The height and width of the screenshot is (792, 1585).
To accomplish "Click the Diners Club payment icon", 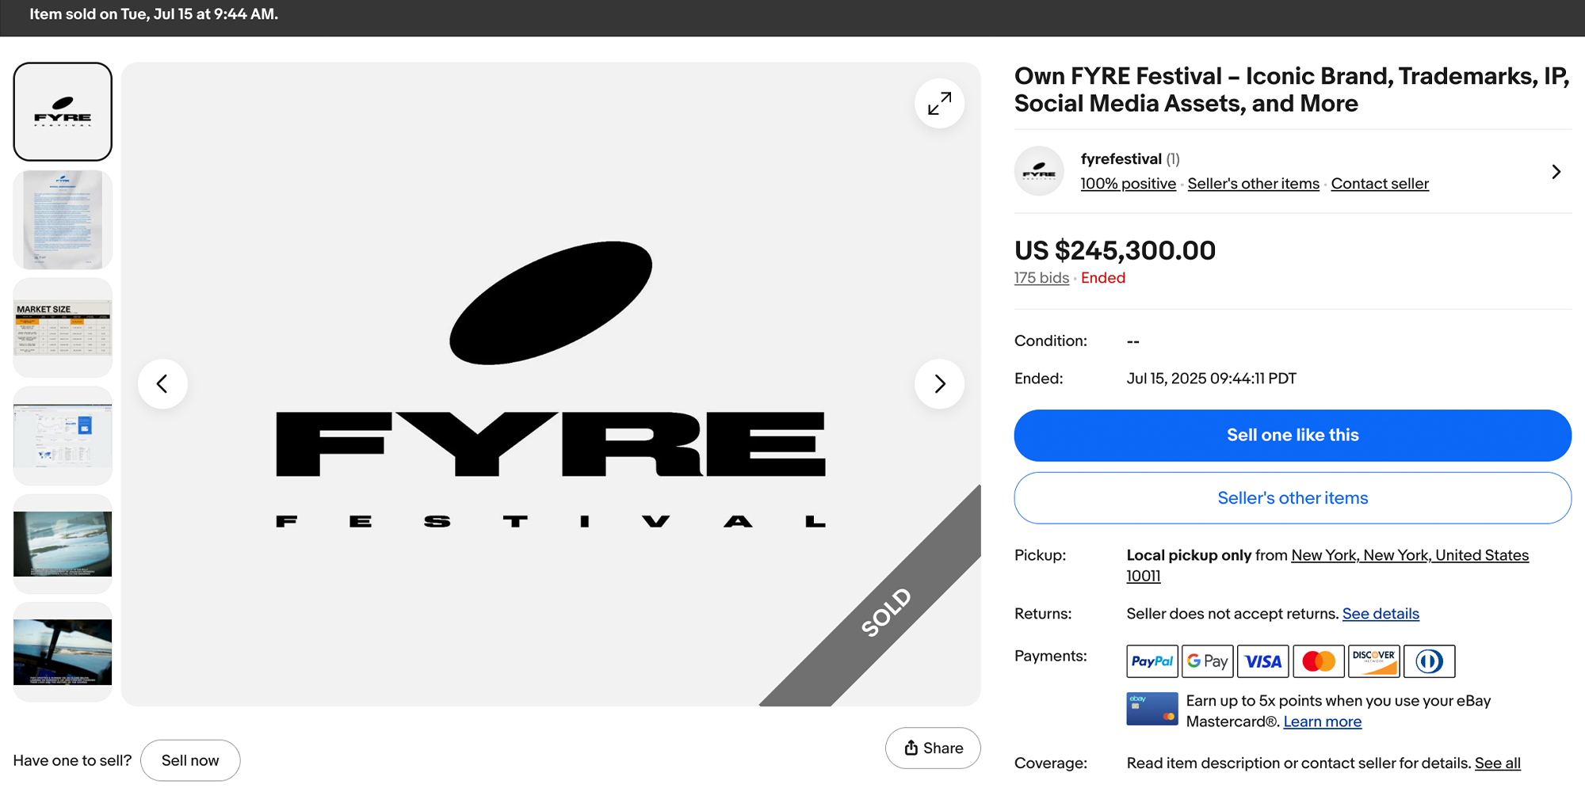I will click(x=1429, y=661).
